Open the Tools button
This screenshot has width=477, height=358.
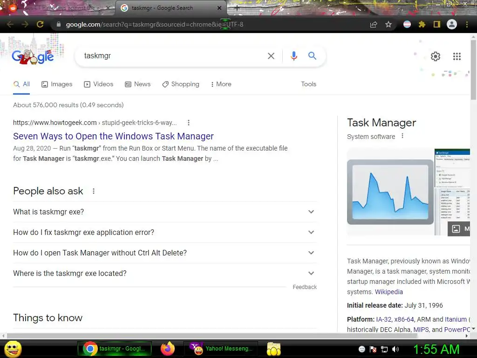tap(308, 84)
